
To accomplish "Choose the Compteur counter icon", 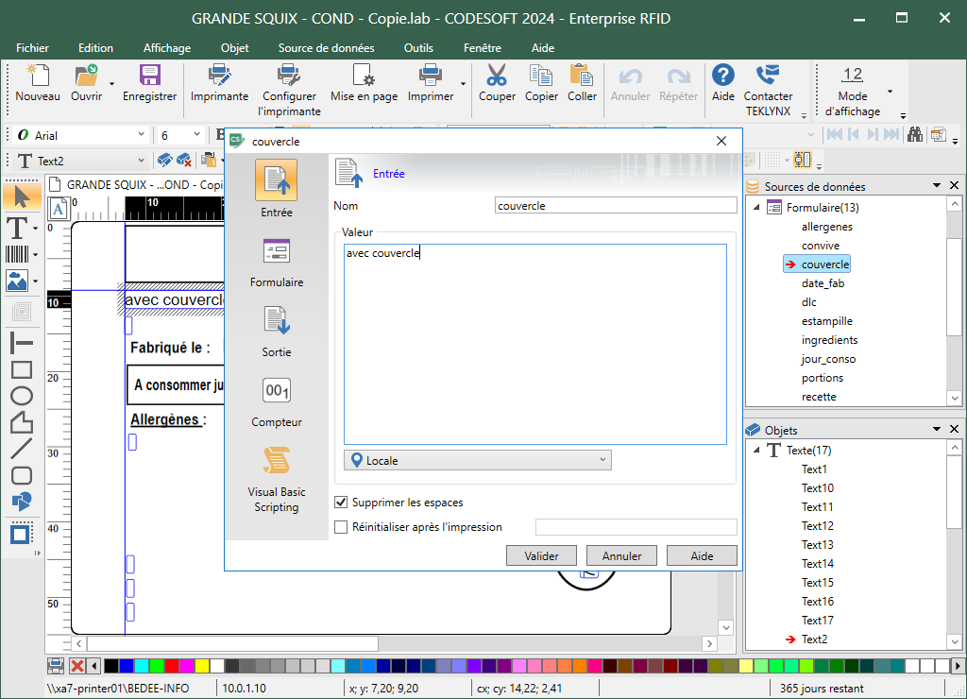I will [276, 391].
